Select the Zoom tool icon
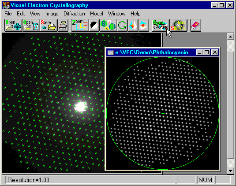Image resolution: width=236 pixels, height=186 pixels. 80,25
